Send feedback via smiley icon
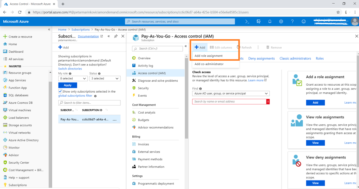The height and width of the screenshot is (189, 359). [x=303, y=22]
